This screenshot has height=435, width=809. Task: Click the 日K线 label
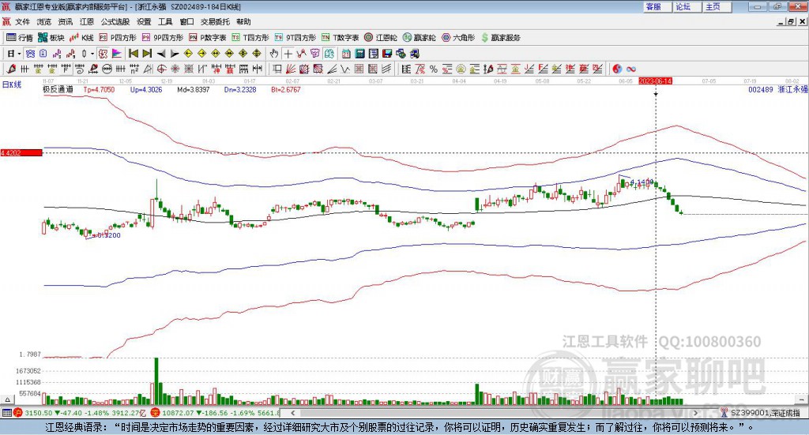point(11,84)
